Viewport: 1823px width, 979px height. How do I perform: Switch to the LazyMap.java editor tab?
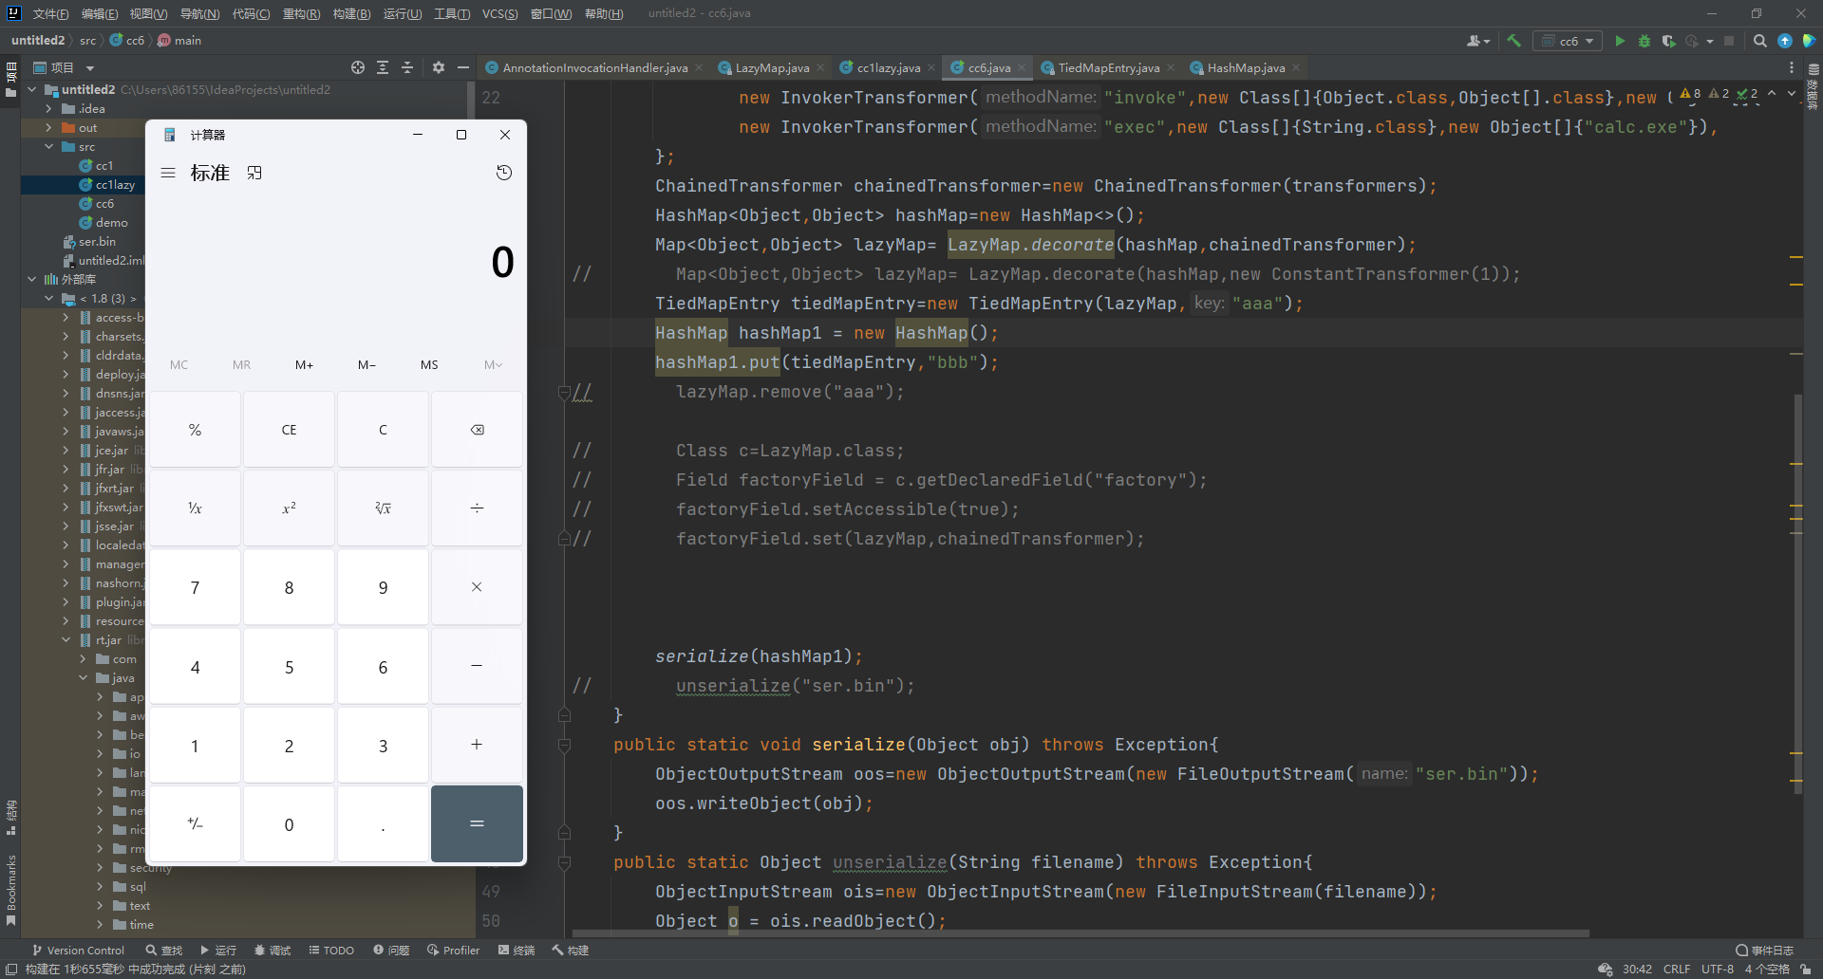coord(771,67)
